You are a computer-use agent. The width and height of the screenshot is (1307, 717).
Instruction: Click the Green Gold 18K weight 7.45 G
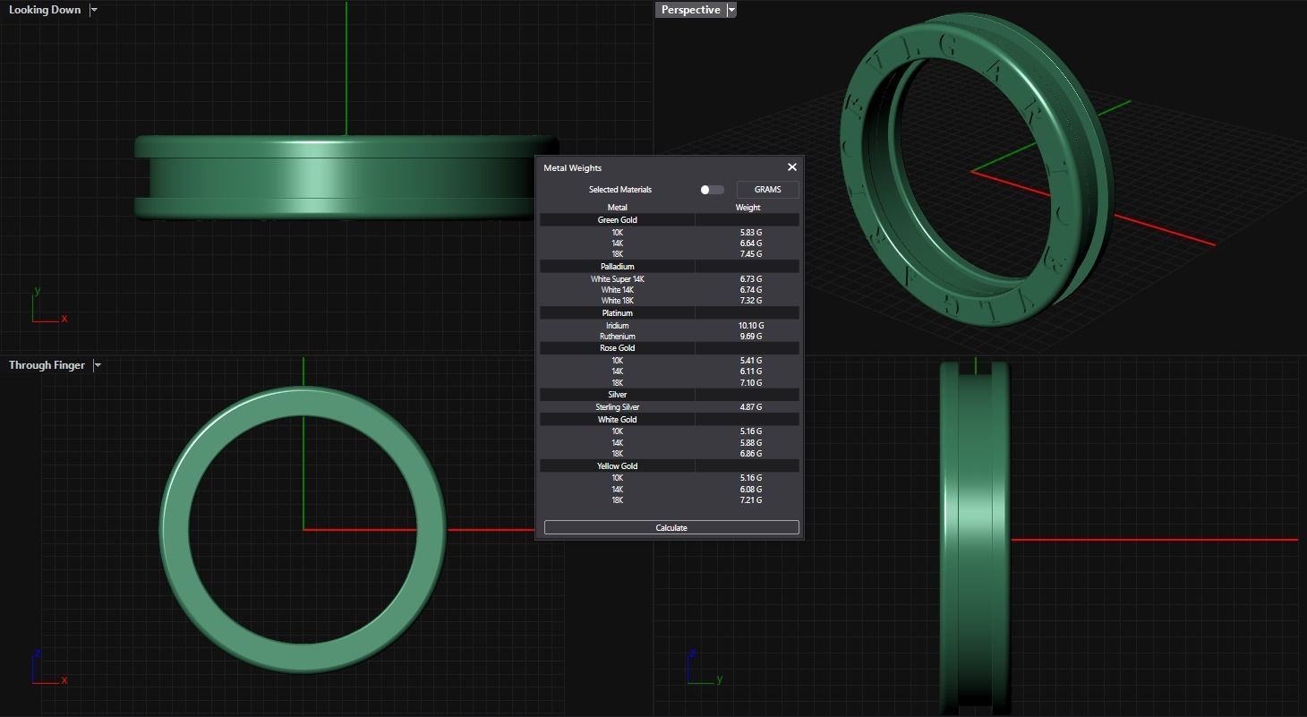click(750, 254)
